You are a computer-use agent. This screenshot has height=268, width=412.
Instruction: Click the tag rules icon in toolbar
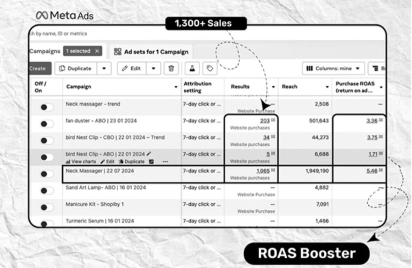tap(210, 69)
